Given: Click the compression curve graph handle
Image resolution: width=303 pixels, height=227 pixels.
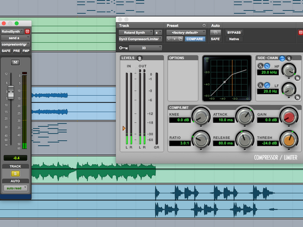Looking at the screenshot, I should tap(224, 82).
